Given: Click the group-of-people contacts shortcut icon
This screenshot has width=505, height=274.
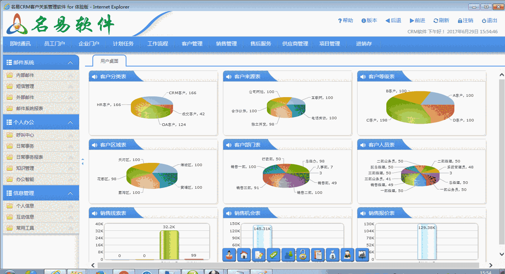Looking at the screenshot, I should pos(288,254).
